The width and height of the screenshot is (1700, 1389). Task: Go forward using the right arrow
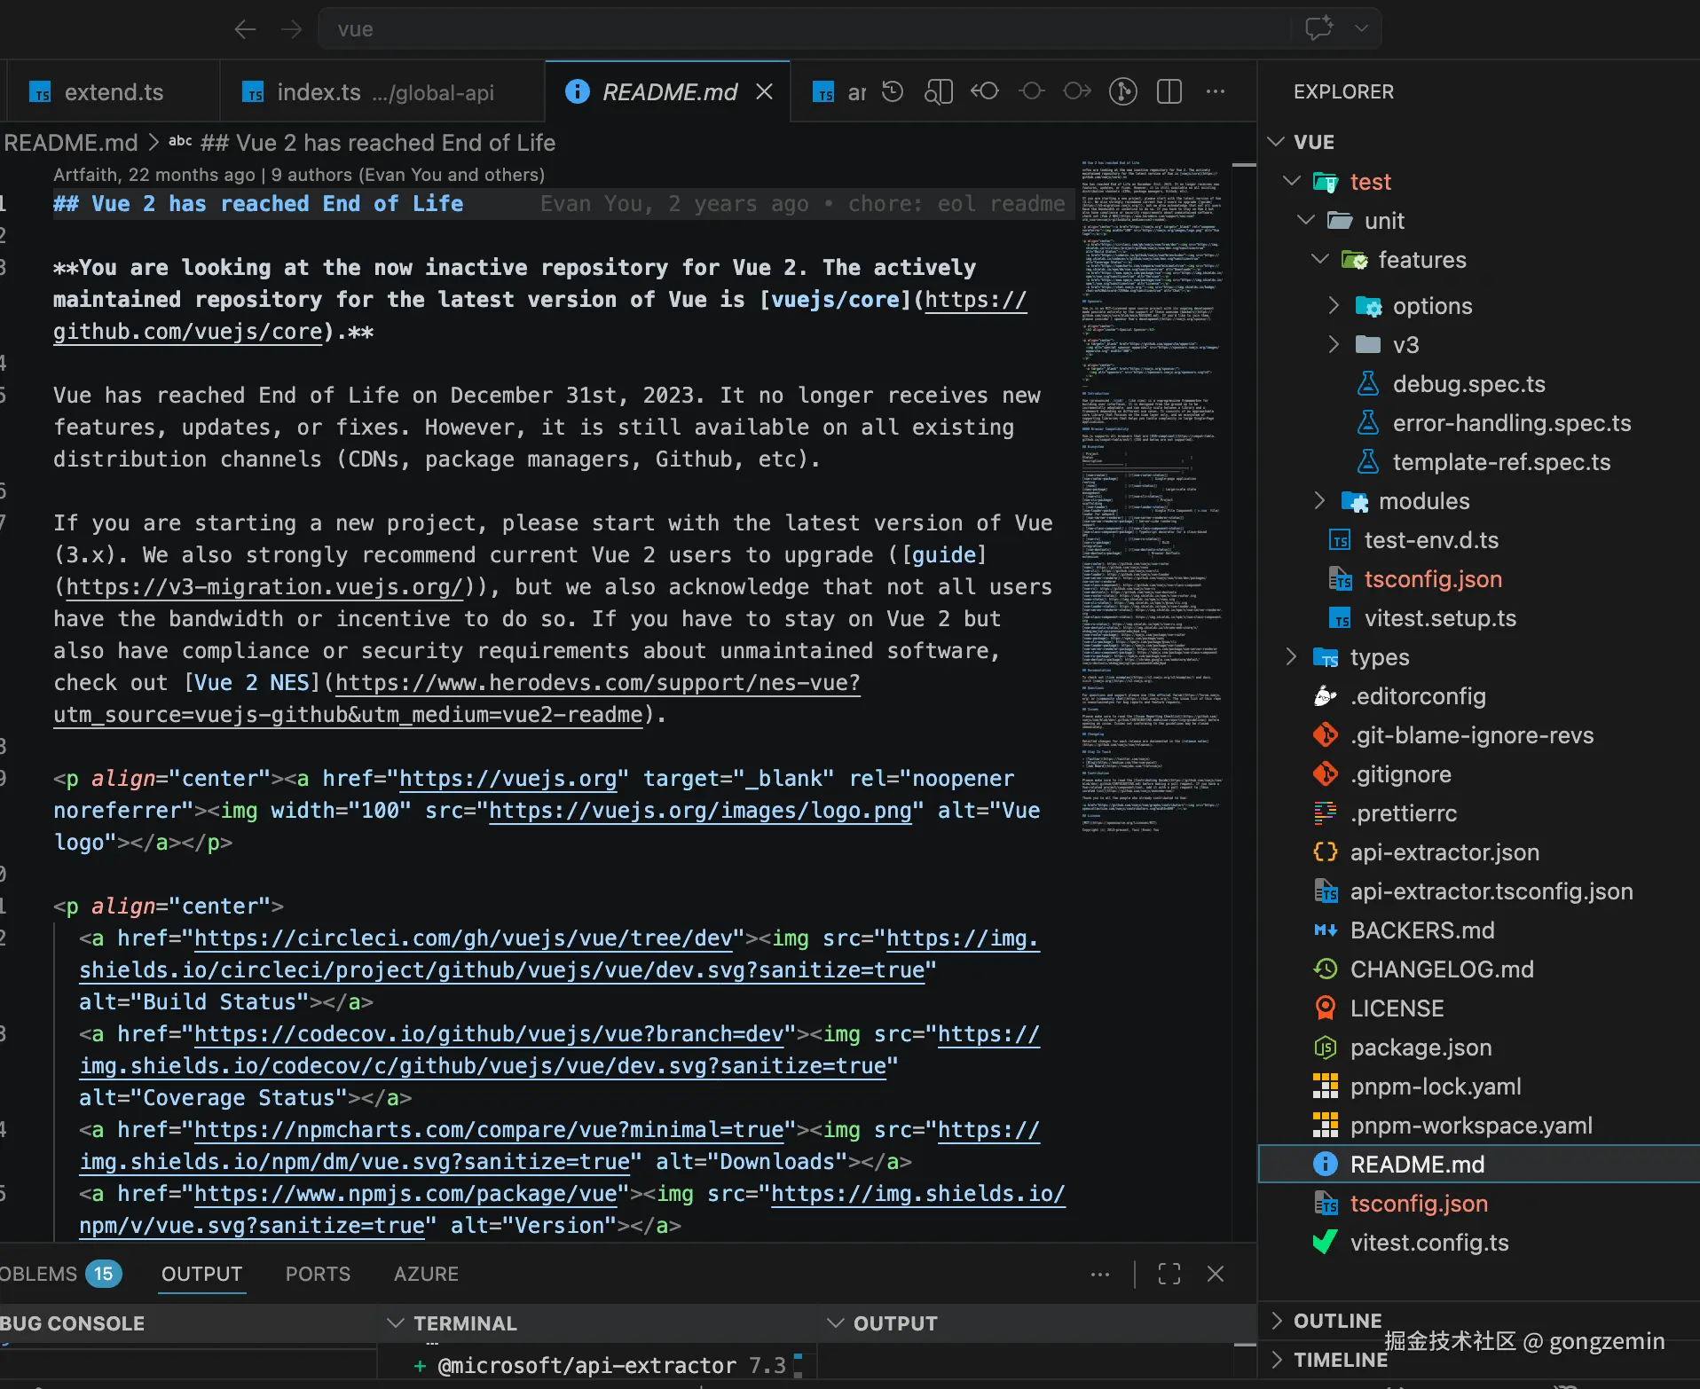(x=291, y=29)
